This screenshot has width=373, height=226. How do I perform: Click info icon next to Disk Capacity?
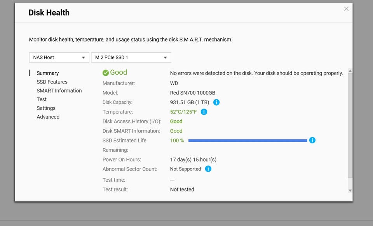pyautogui.click(x=216, y=102)
